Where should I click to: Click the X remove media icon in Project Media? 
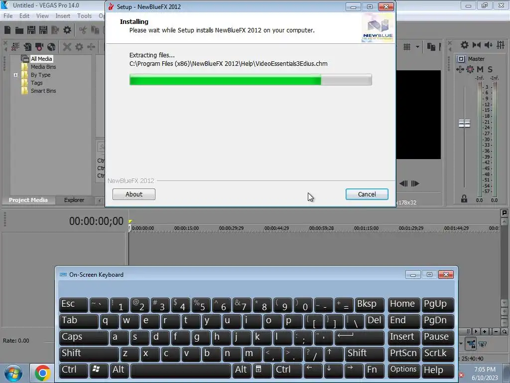point(67,47)
